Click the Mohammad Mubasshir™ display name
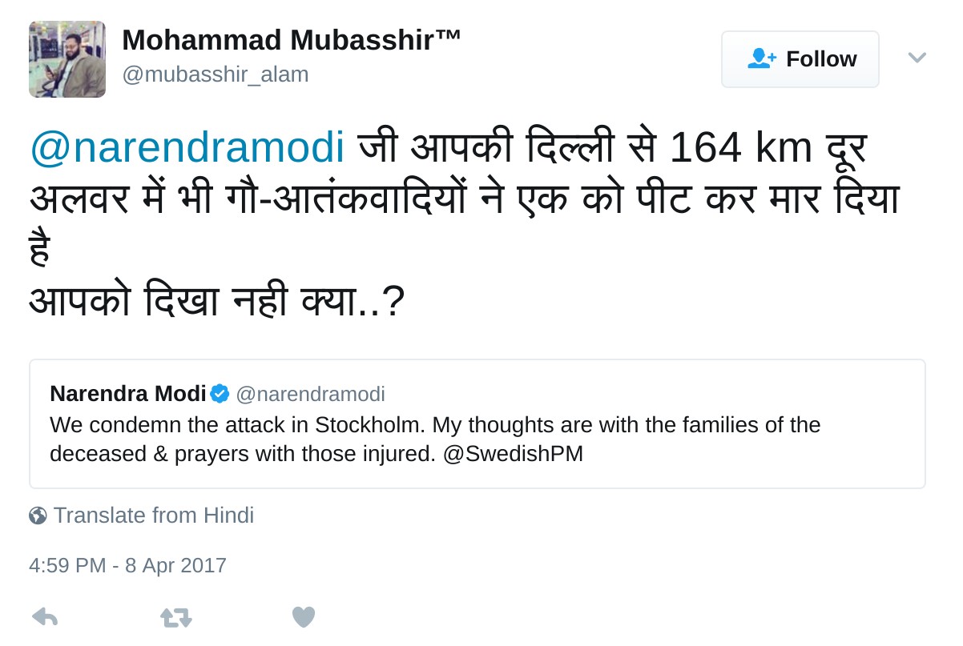Image resolution: width=963 pixels, height=646 pixels. [x=292, y=40]
